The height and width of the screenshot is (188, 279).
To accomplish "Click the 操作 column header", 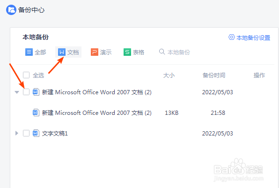I will coord(259,75).
